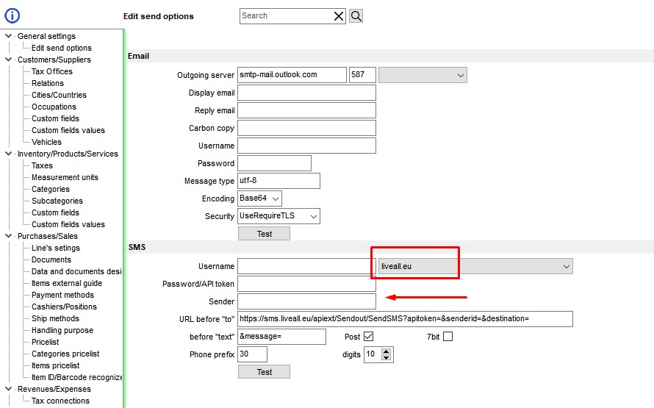Click the SMS Test button
Image resolution: width=654 pixels, height=408 pixels.
(264, 372)
